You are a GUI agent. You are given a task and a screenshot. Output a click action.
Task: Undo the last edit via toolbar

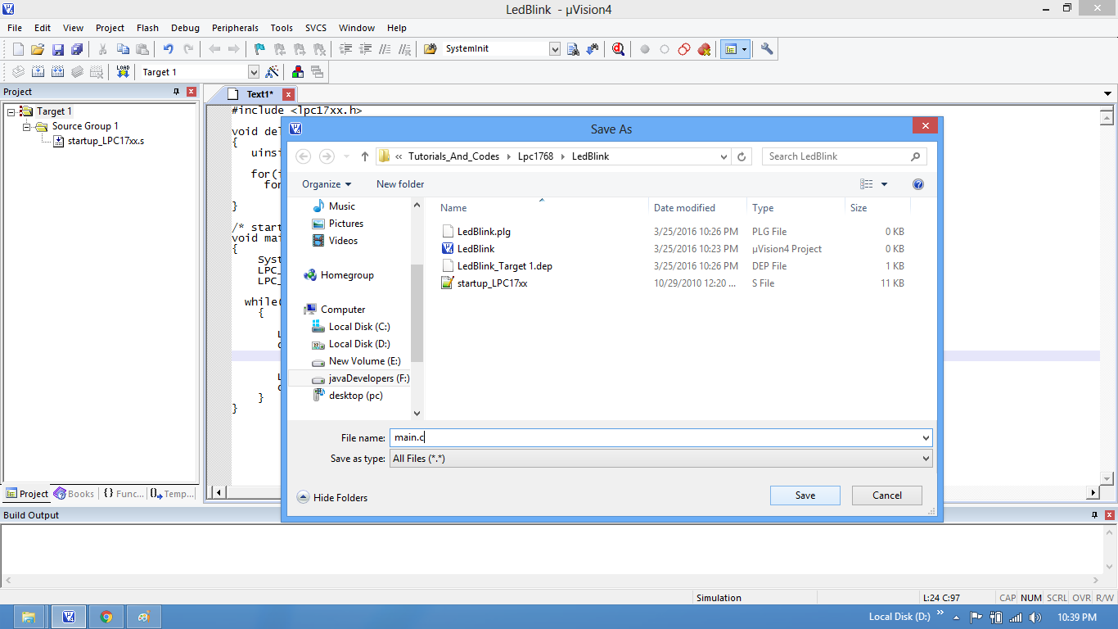point(169,49)
